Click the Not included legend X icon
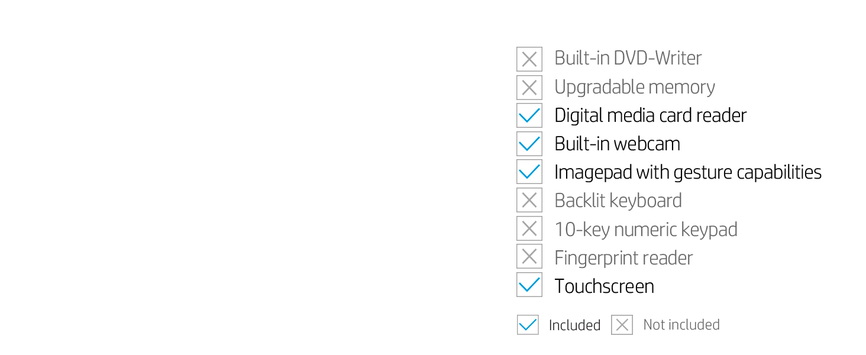This screenshot has height=355, width=866. (x=622, y=325)
